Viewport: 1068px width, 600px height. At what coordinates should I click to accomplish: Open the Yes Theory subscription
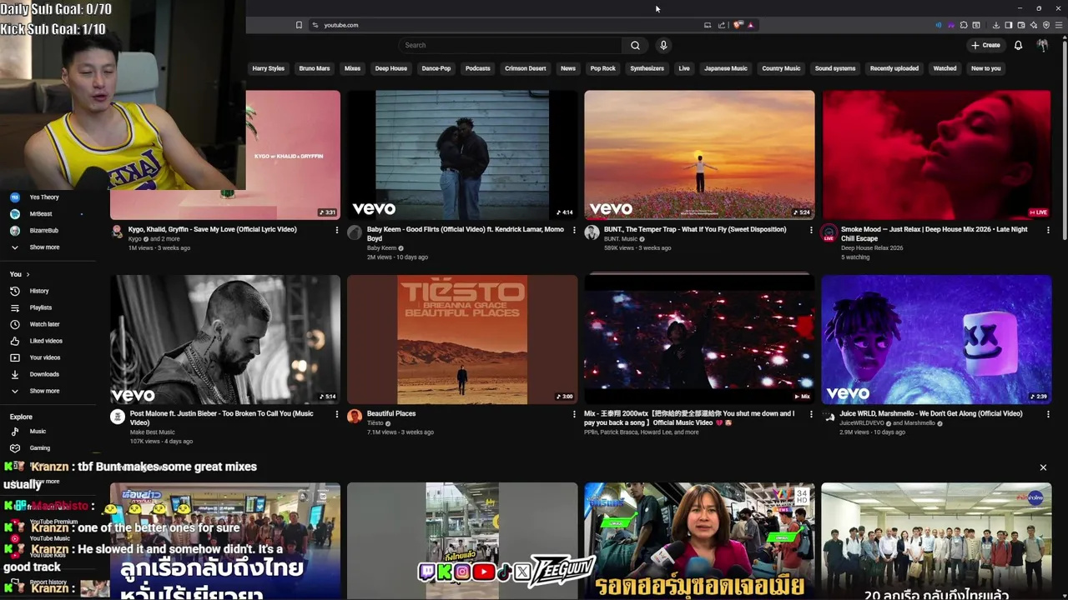(x=44, y=197)
